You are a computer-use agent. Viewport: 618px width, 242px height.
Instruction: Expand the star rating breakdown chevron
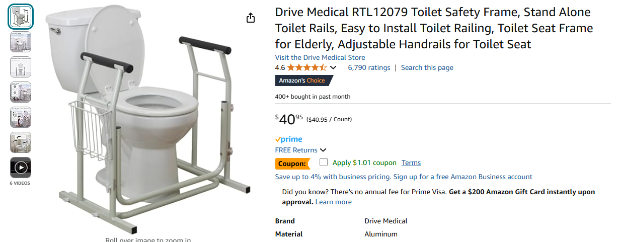(333, 67)
